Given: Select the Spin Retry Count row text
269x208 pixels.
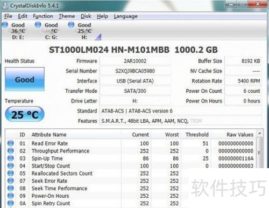Looking at the screenshot, I should coord(51,203).
